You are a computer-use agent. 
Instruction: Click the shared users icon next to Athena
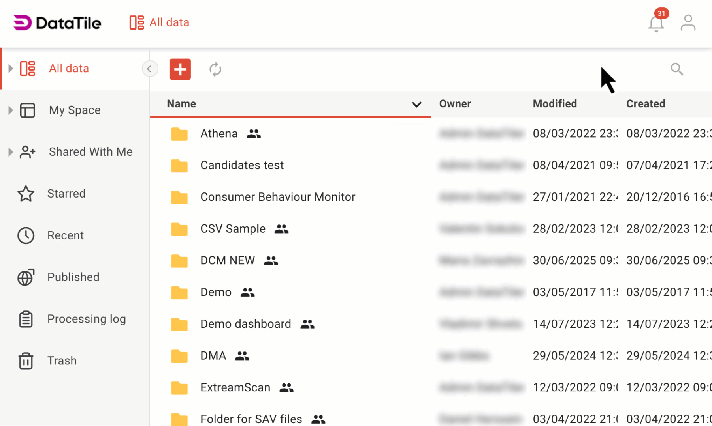pos(254,134)
